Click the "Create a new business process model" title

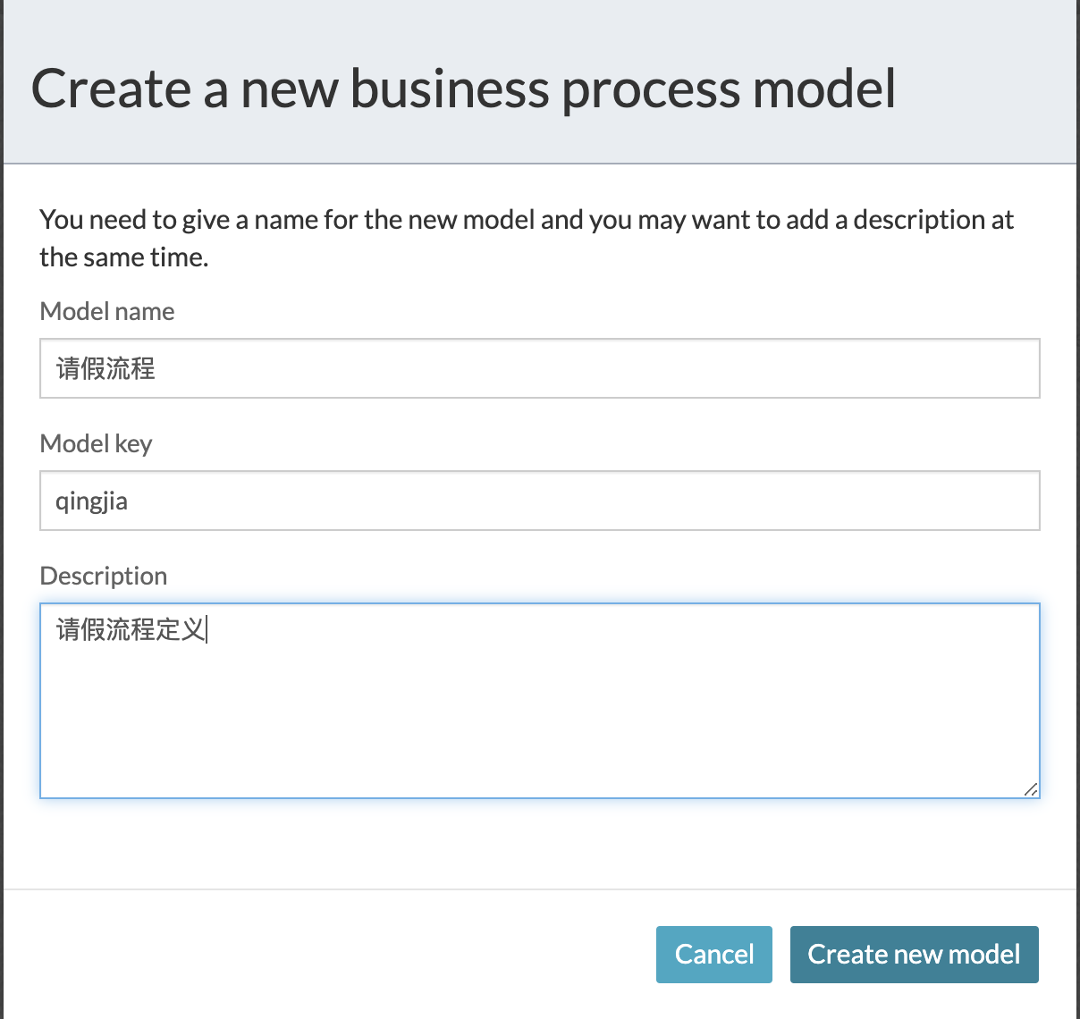click(x=463, y=89)
